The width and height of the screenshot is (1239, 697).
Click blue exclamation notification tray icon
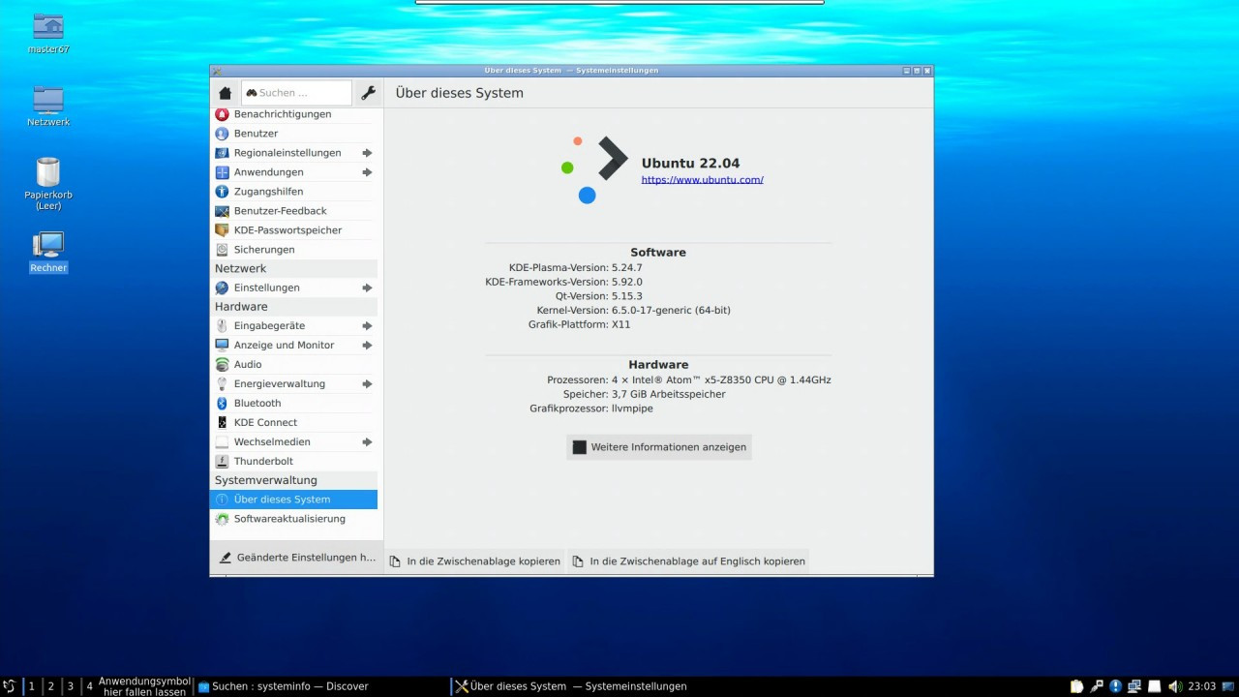click(1115, 686)
